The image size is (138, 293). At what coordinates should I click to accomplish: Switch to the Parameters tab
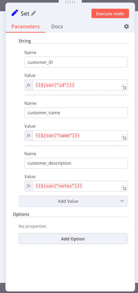click(x=26, y=26)
